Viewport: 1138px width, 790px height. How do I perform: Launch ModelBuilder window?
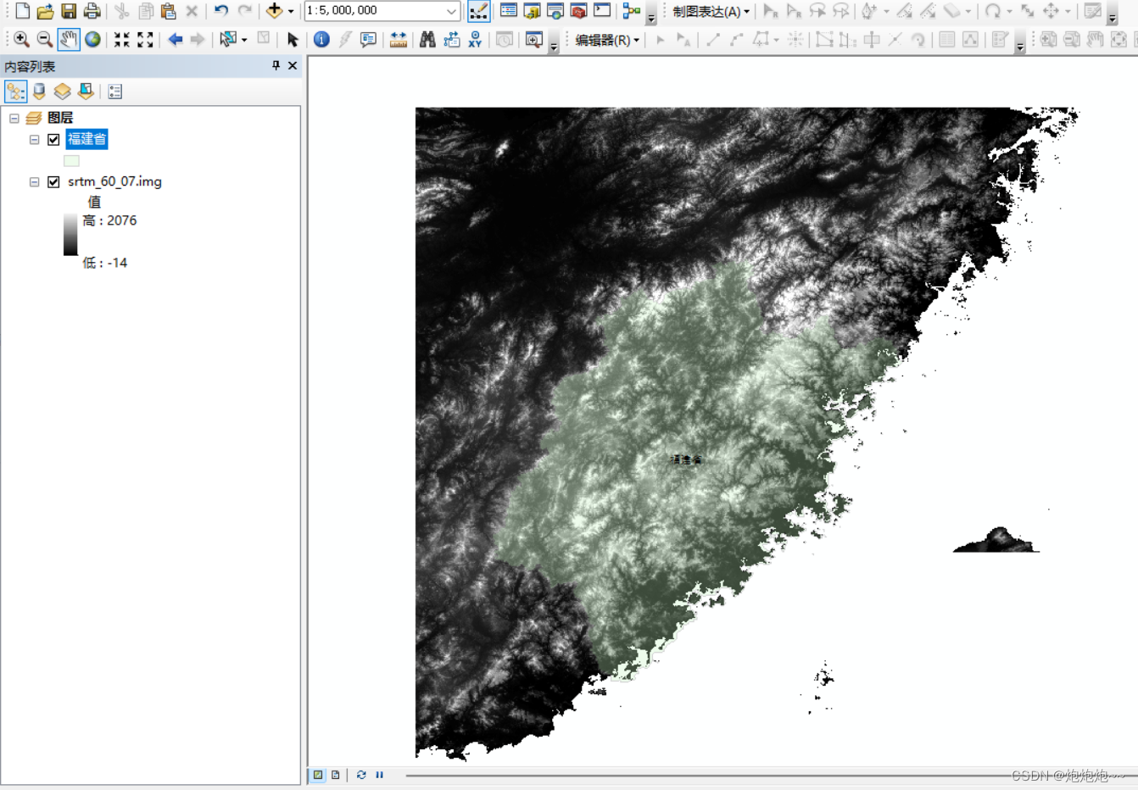point(631,11)
